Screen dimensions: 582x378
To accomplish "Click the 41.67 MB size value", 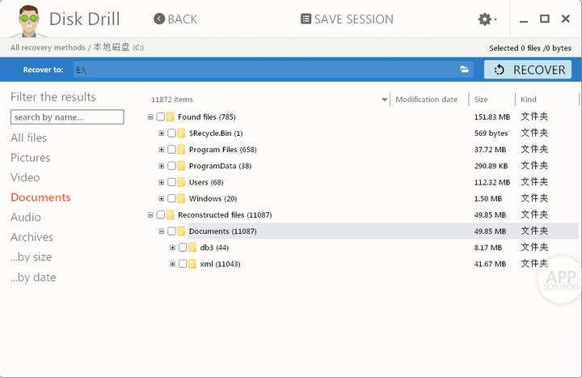I will tap(491, 264).
